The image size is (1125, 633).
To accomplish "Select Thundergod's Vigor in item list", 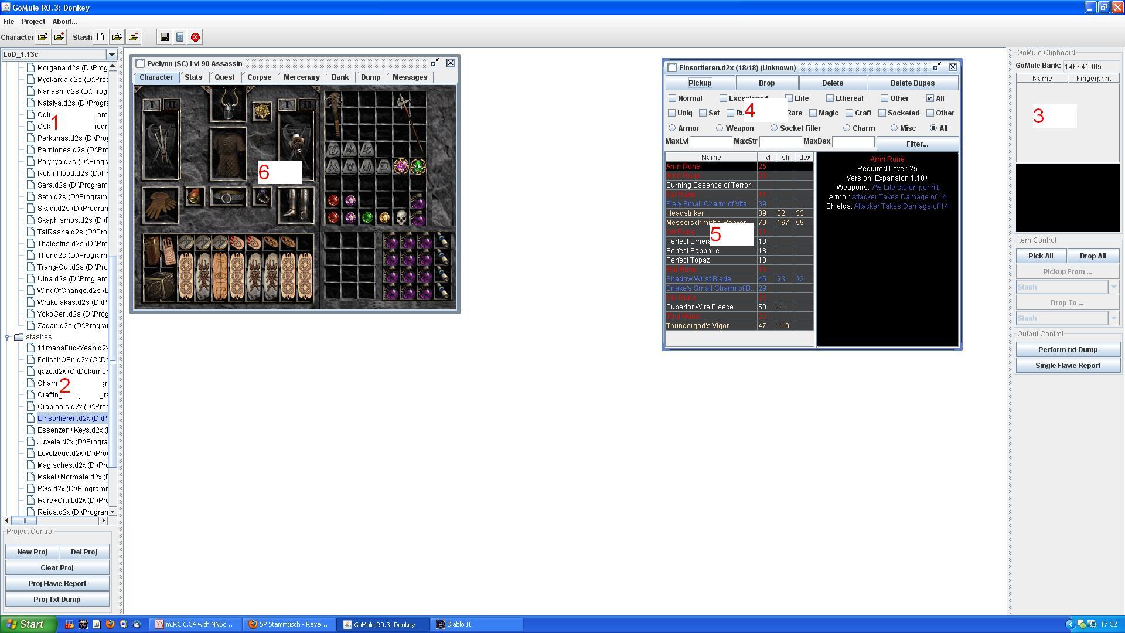I will coord(739,326).
